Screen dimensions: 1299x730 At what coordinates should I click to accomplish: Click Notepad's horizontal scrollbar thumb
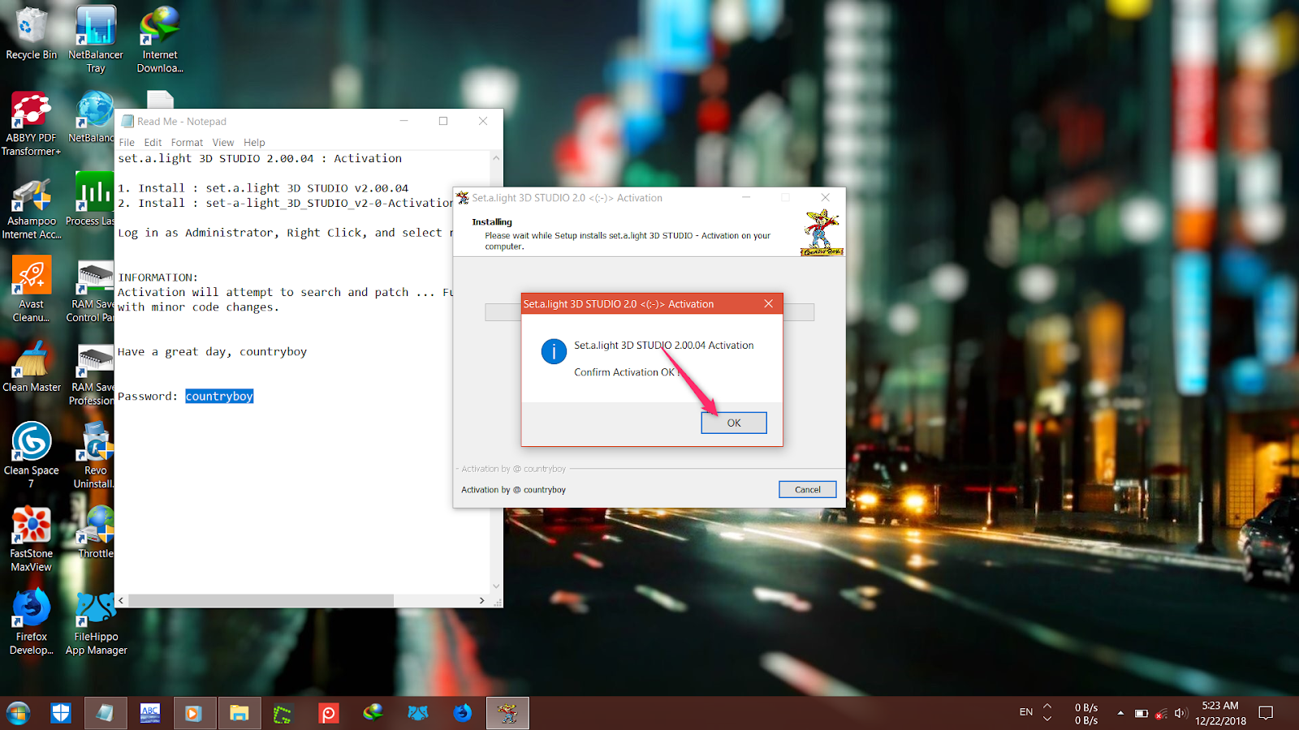[x=261, y=600]
